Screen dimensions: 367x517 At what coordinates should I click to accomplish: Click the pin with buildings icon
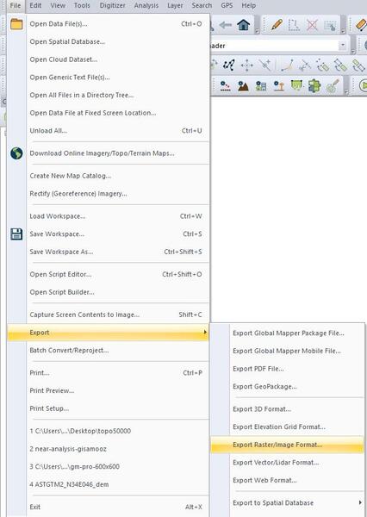click(x=261, y=85)
